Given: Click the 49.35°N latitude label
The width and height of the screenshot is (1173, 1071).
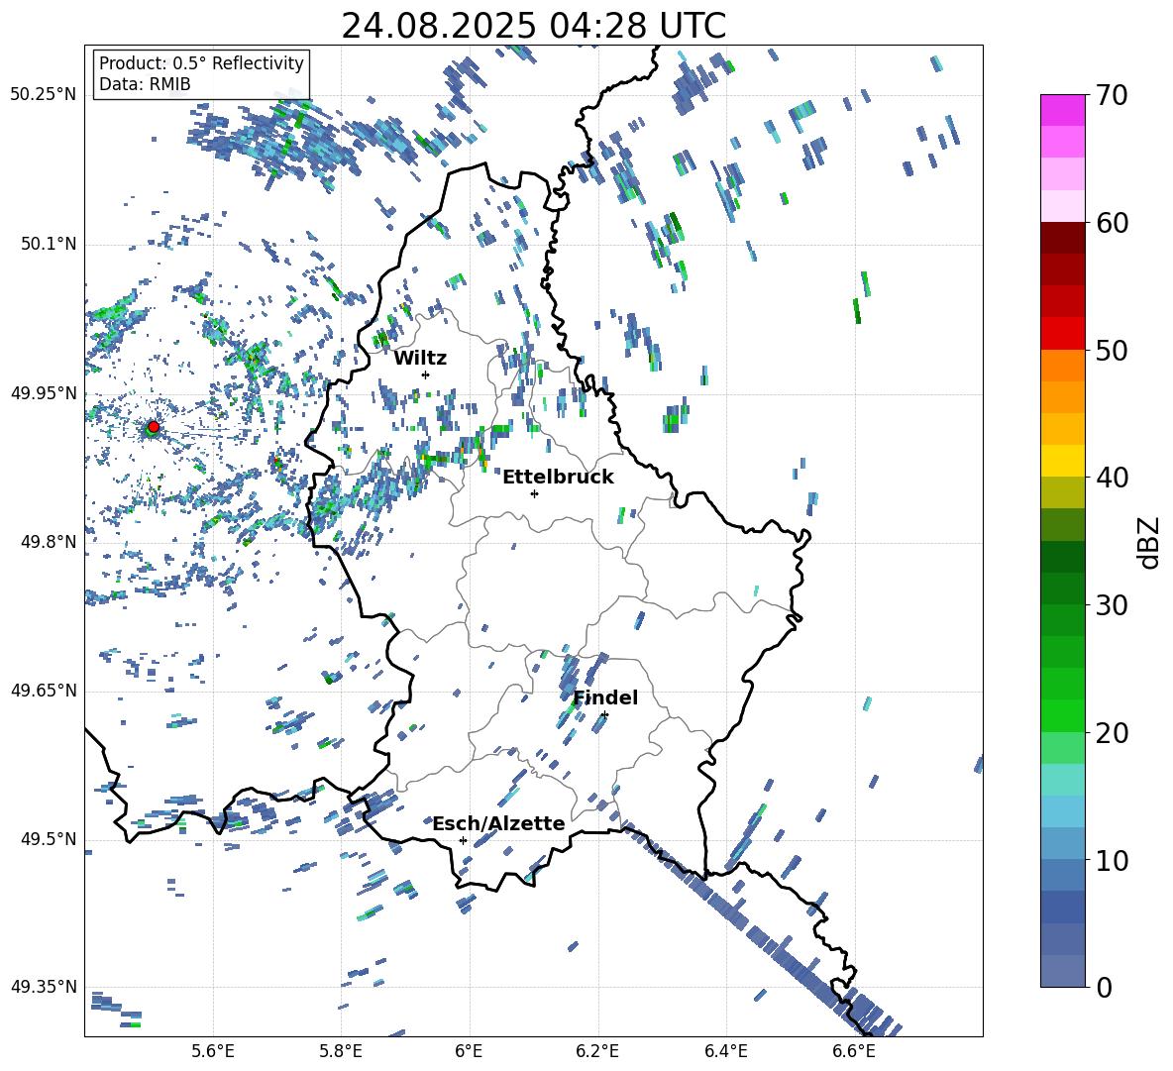Looking at the screenshot, I should click(44, 987).
